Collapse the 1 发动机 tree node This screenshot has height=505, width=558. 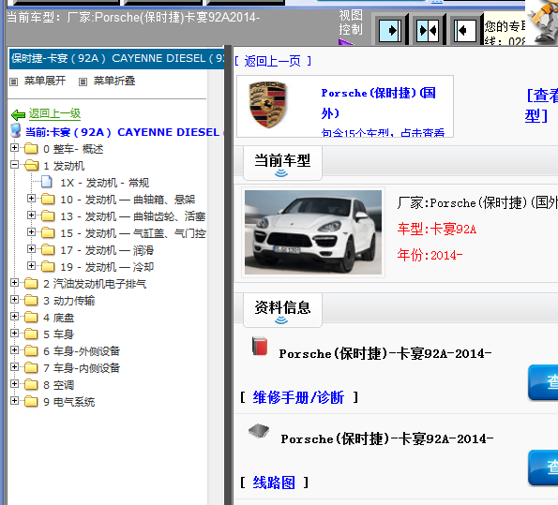point(14,165)
